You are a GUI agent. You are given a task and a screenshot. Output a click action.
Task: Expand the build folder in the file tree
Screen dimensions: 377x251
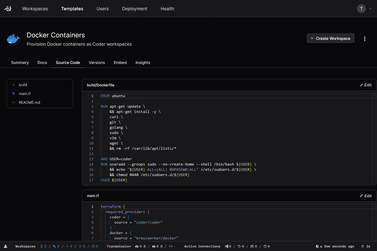pos(13,85)
